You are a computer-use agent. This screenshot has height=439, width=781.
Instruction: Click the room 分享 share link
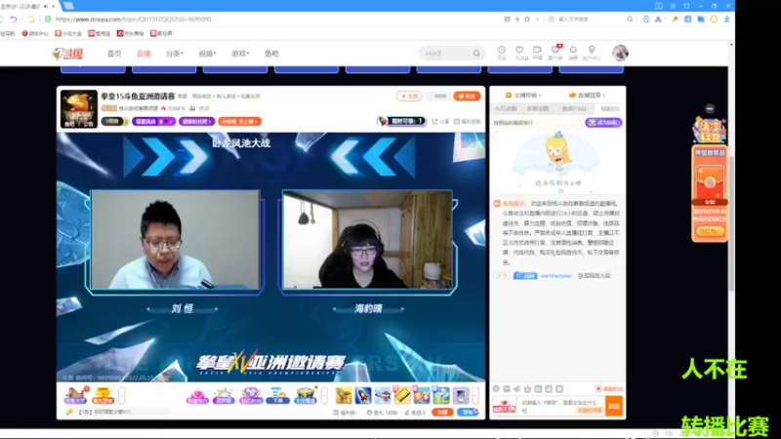coord(440,121)
